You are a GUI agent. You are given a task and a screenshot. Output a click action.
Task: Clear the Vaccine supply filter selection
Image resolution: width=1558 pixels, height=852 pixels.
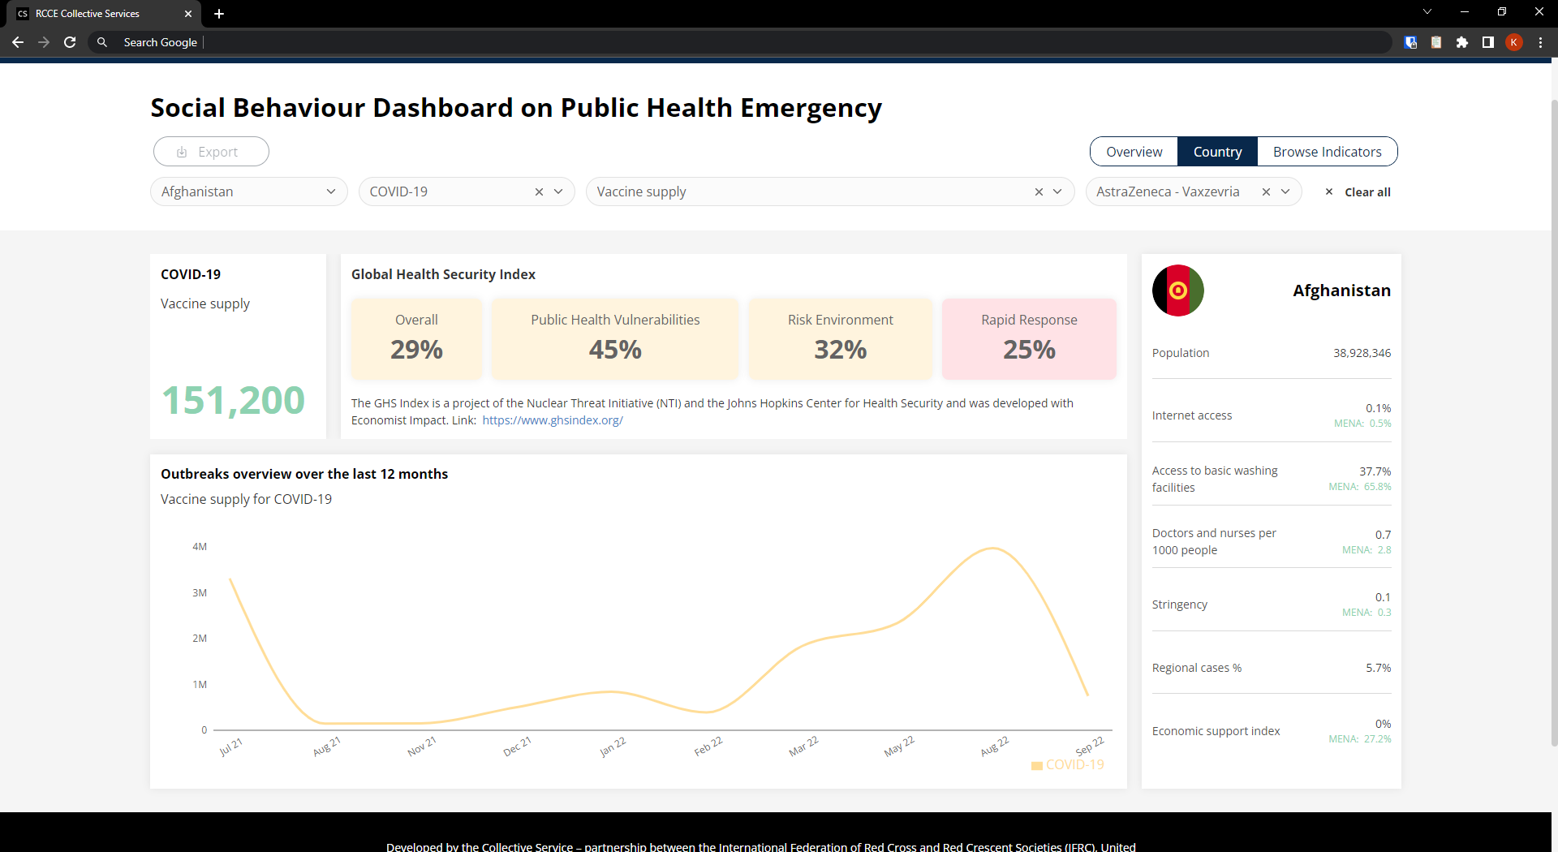coord(1039,191)
